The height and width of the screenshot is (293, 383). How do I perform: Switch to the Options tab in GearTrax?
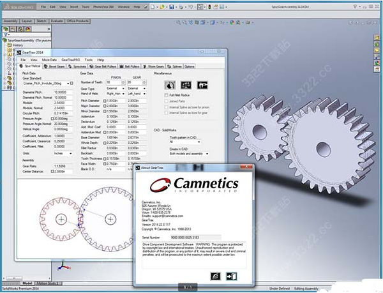click(x=190, y=66)
